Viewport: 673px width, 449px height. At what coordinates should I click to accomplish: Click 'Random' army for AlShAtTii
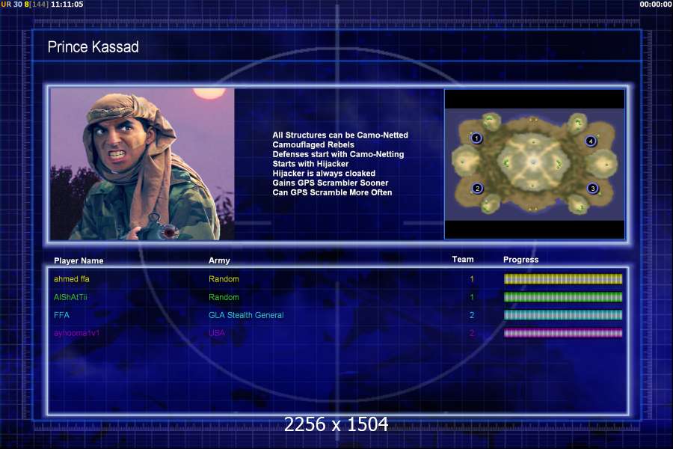224,297
